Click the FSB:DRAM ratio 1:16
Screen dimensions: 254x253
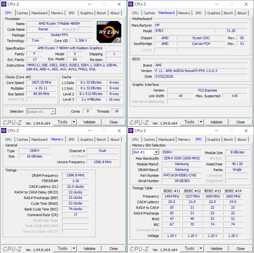click(x=75, y=181)
